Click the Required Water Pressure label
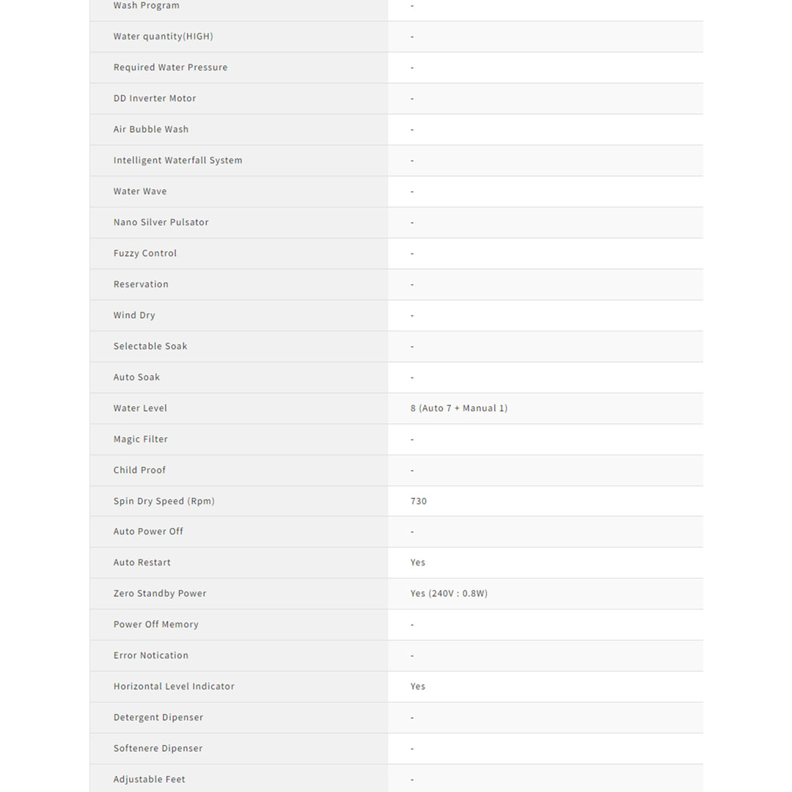This screenshot has width=792, height=792. [x=170, y=67]
